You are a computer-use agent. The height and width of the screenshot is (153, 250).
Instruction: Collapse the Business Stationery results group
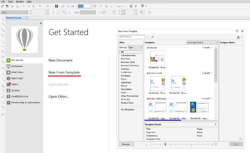coord(212,99)
